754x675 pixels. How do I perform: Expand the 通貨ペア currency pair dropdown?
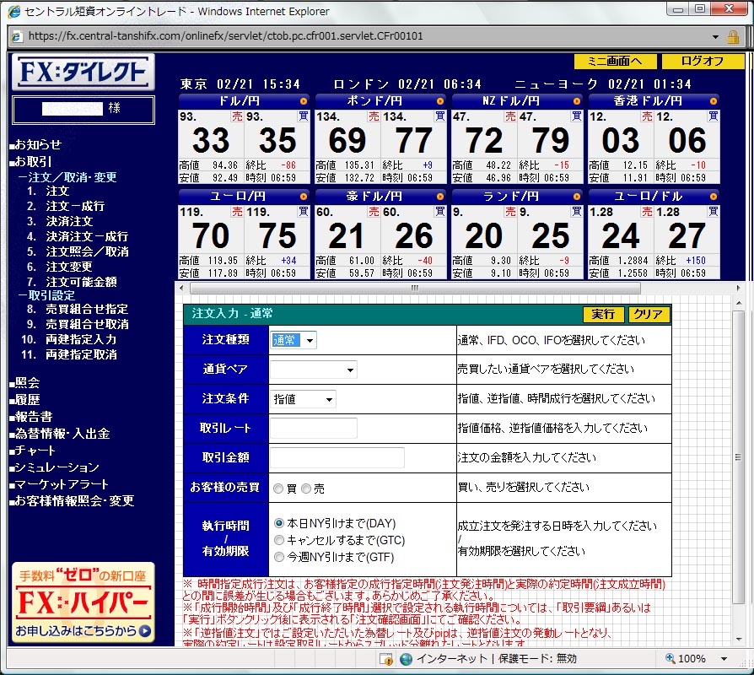pos(314,370)
